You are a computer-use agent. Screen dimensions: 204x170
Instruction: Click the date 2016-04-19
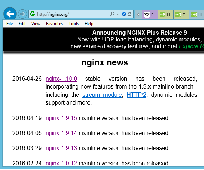click(x=27, y=118)
